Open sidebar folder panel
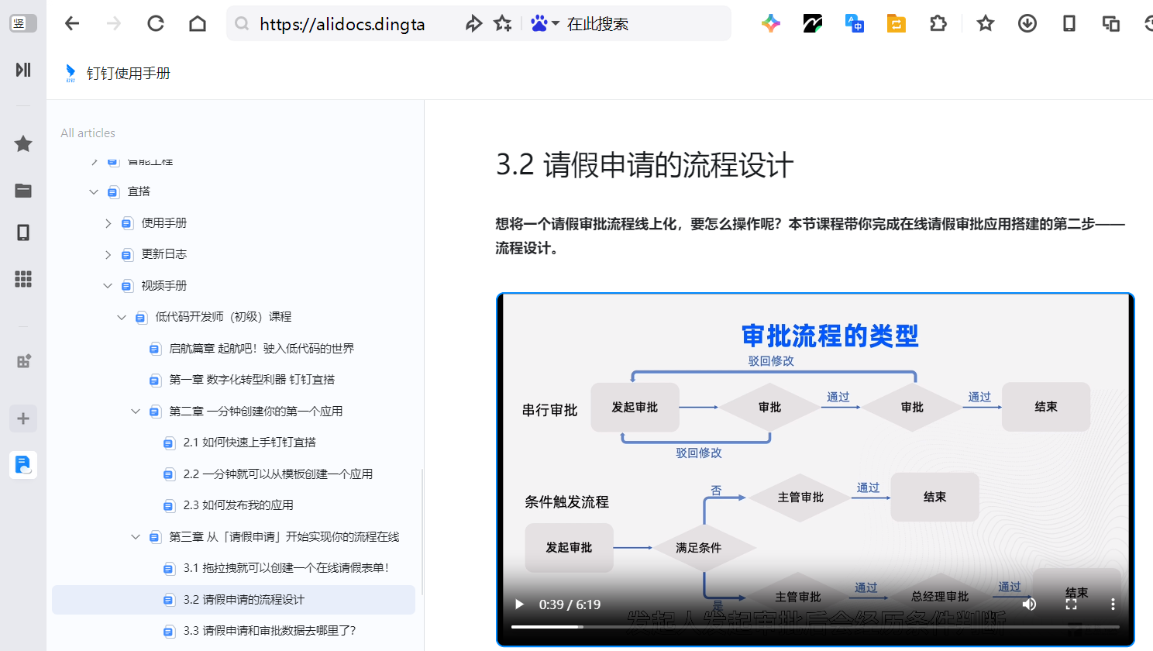 pos(23,191)
